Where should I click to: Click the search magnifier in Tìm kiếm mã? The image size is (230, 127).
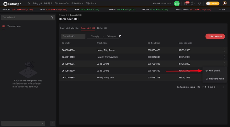point(52,18)
